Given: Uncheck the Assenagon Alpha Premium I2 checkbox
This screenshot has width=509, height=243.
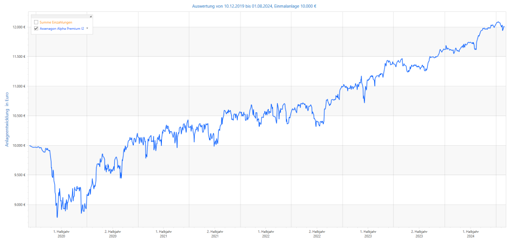Looking at the screenshot, I should click(x=36, y=28).
